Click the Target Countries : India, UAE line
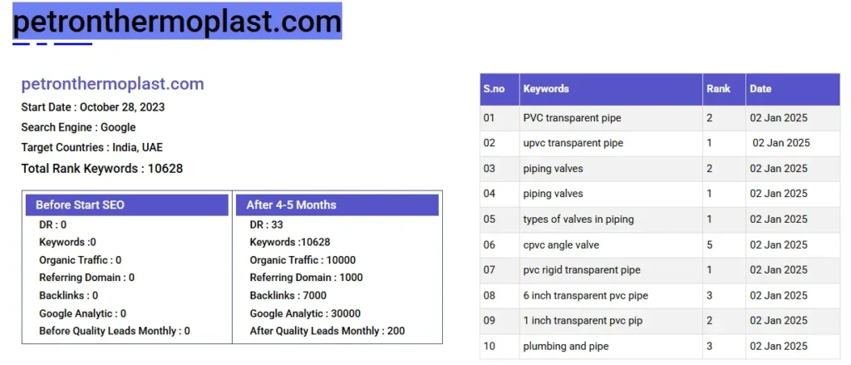 tap(91, 148)
